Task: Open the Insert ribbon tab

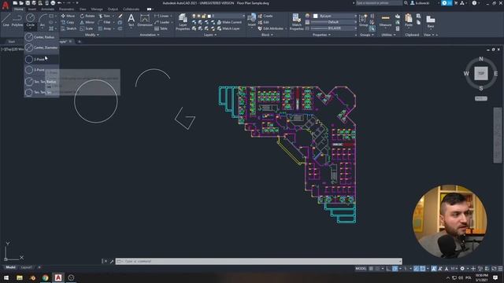Action: [32, 9]
